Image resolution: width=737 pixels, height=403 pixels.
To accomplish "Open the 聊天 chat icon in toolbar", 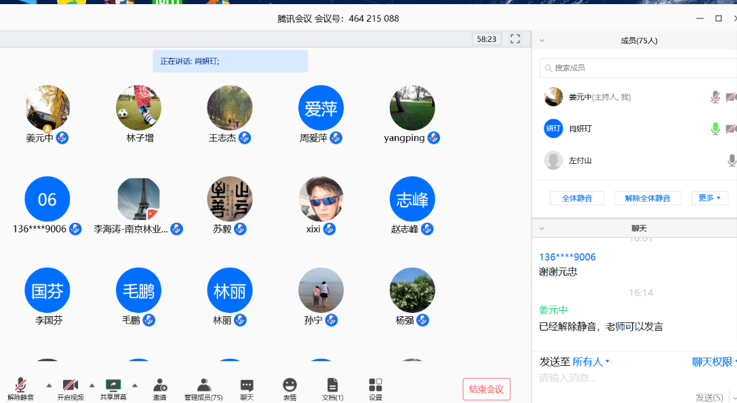I will (246, 383).
